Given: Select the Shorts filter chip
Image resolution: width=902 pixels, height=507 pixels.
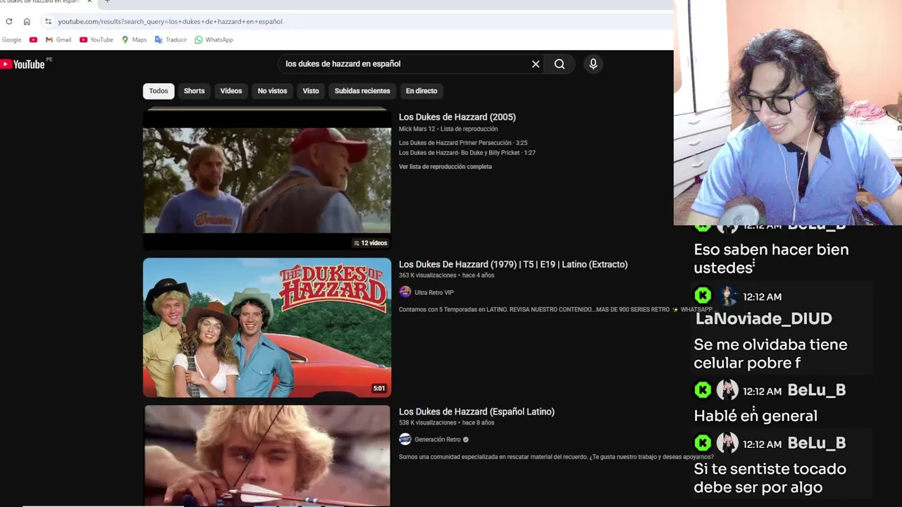Looking at the screenshot, I should [194, 91].
